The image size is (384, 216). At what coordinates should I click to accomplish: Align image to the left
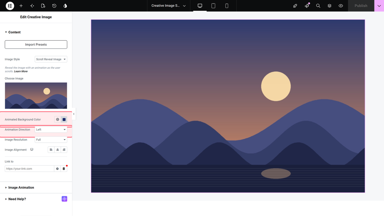pos(51,150)
